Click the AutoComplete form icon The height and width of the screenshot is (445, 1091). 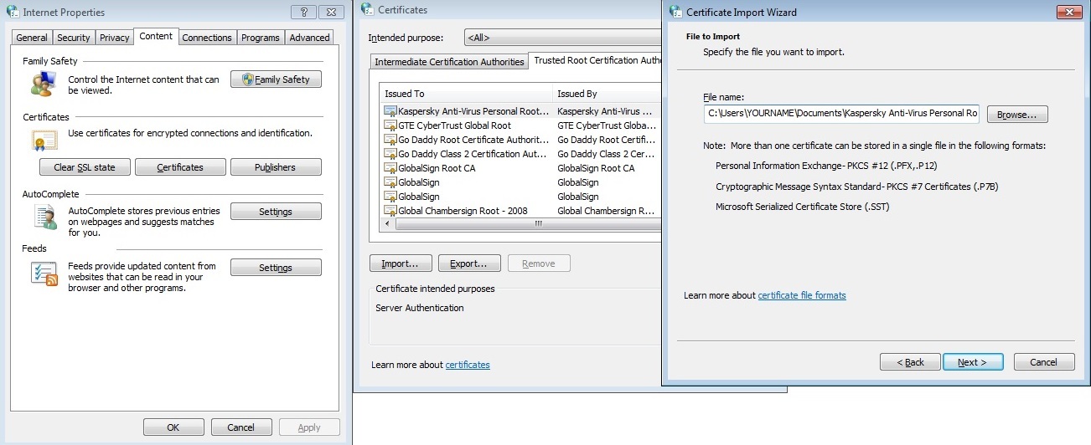pos(44,217)
